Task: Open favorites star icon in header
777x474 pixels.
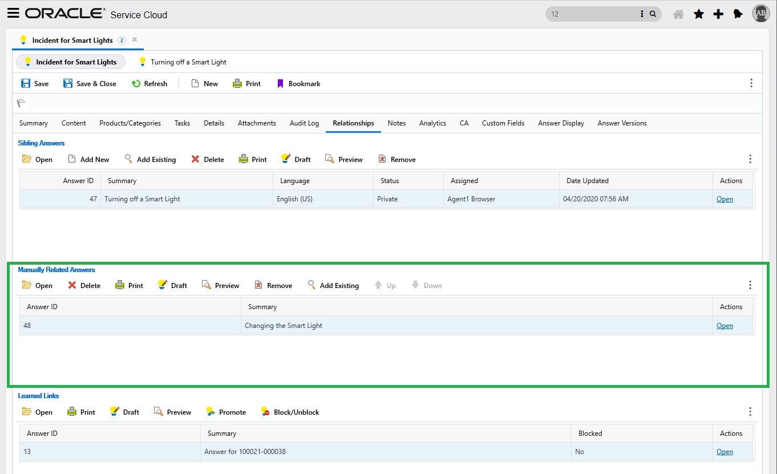Action: click(698, 14)
